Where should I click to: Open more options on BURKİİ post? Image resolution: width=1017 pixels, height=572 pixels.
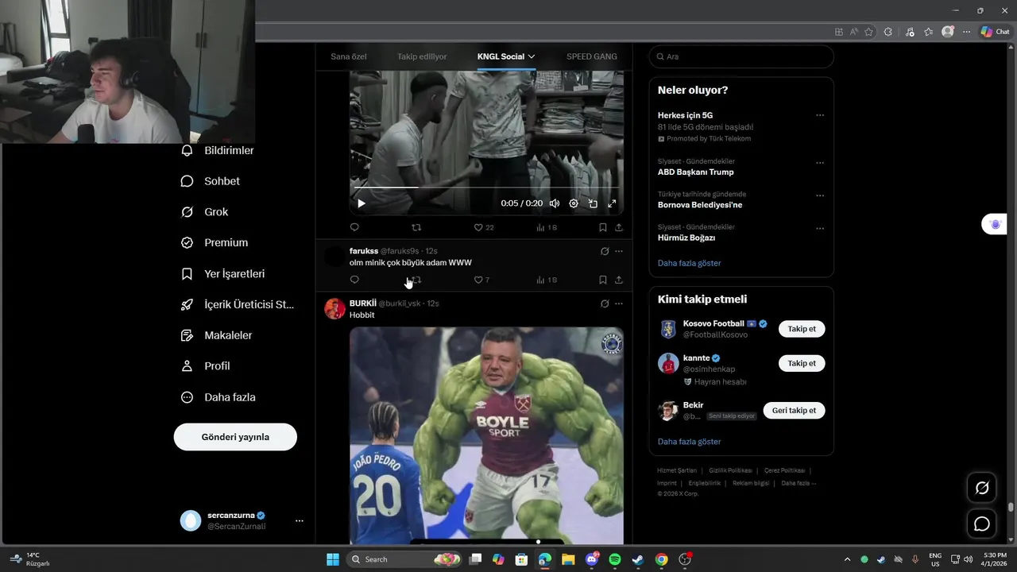[x=619, y=303]
